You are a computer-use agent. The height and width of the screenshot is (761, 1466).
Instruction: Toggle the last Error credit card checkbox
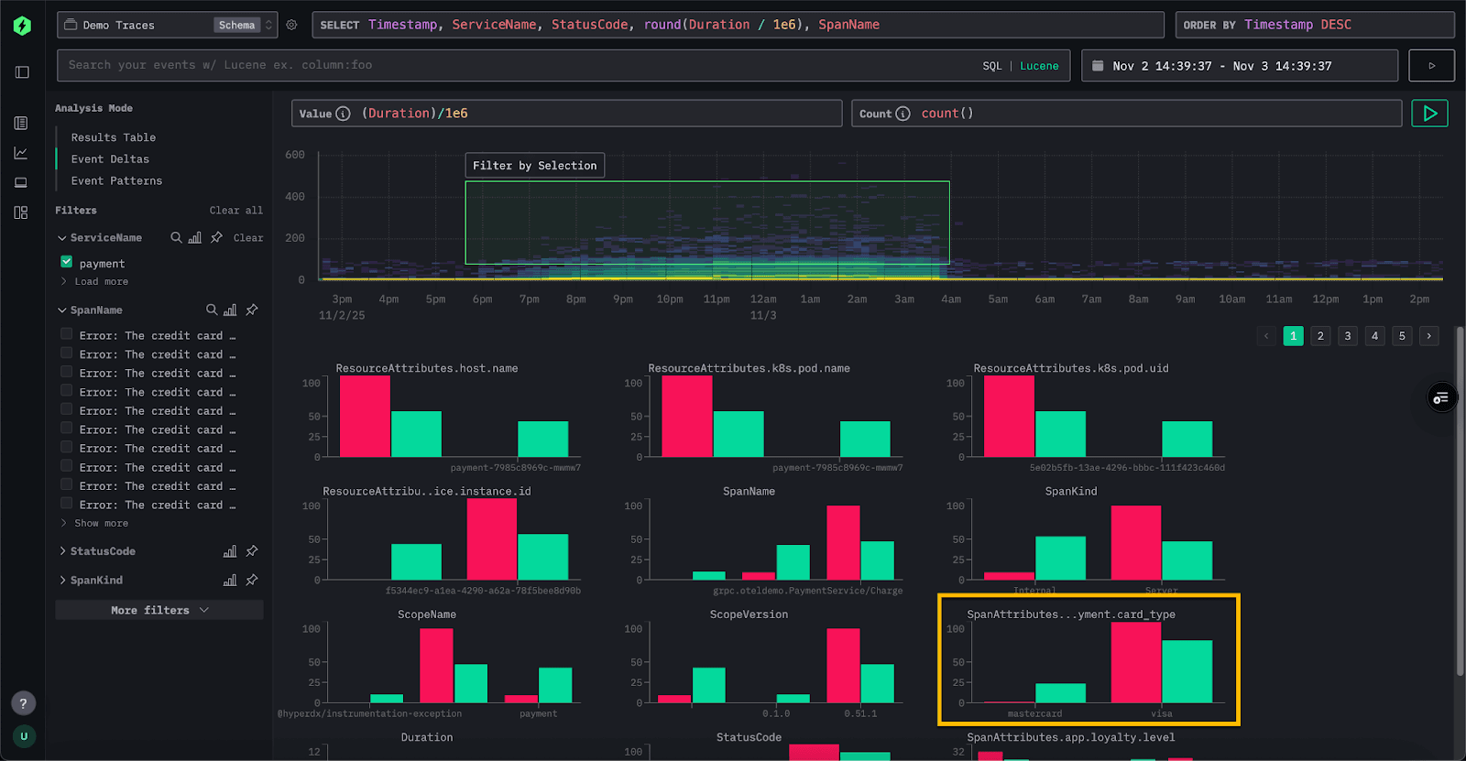pyautogui.click(x=66, y=504)
